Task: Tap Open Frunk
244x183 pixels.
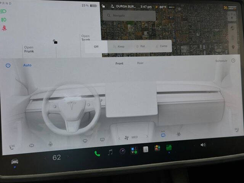Action: point(29,49)
